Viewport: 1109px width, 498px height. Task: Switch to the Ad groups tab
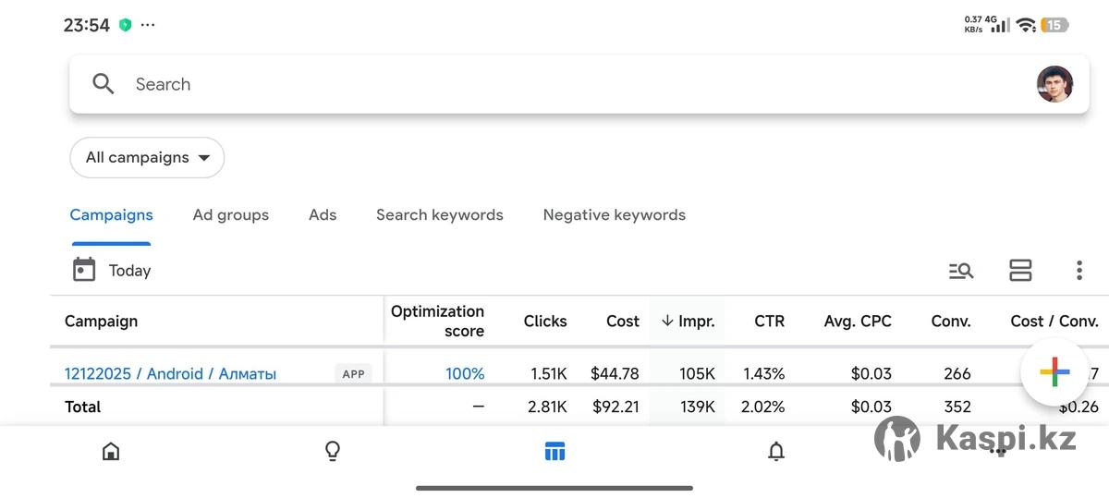click(230, 214)
